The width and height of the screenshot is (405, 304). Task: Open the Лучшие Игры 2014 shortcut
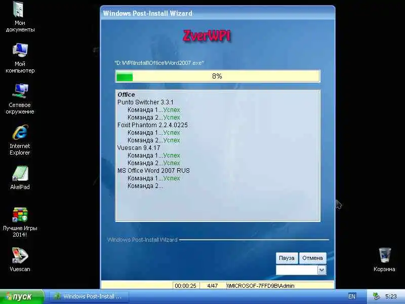20,222
